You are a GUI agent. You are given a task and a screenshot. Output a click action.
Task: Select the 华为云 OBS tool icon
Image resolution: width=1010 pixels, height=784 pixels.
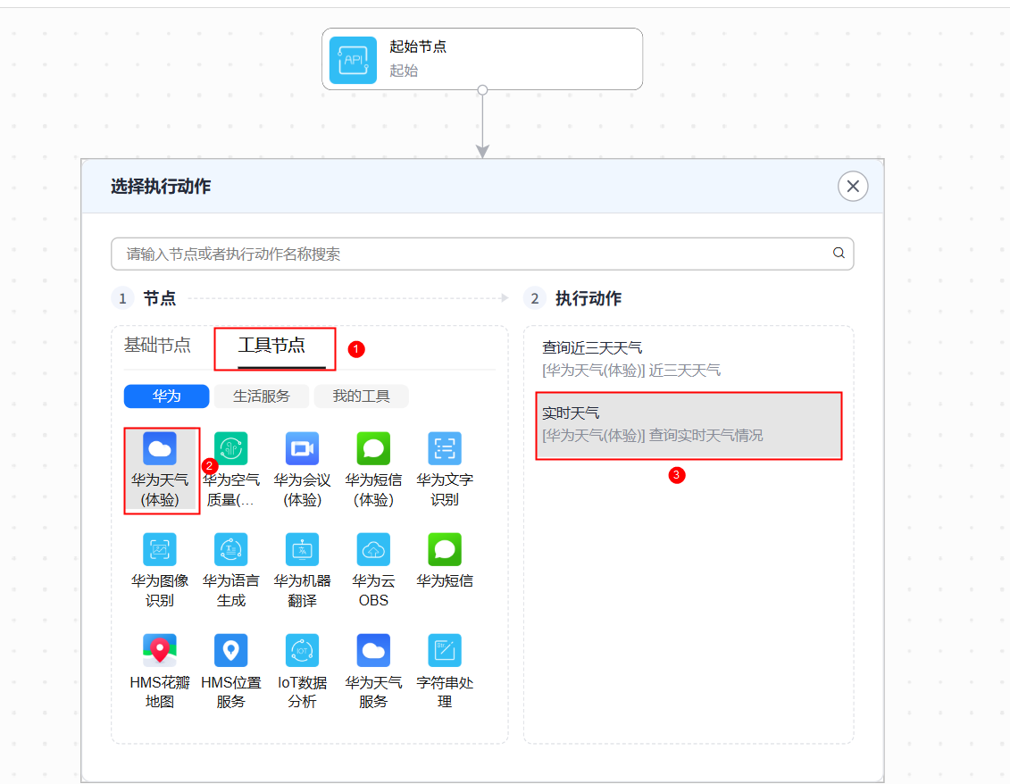[x=373, y=549]
